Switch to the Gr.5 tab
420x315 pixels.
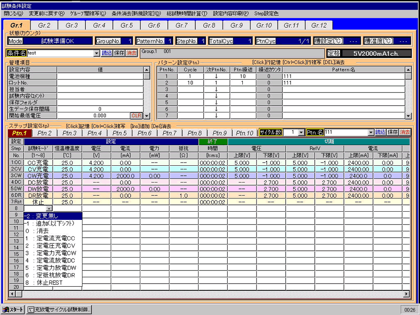click(x=127, y=25)
